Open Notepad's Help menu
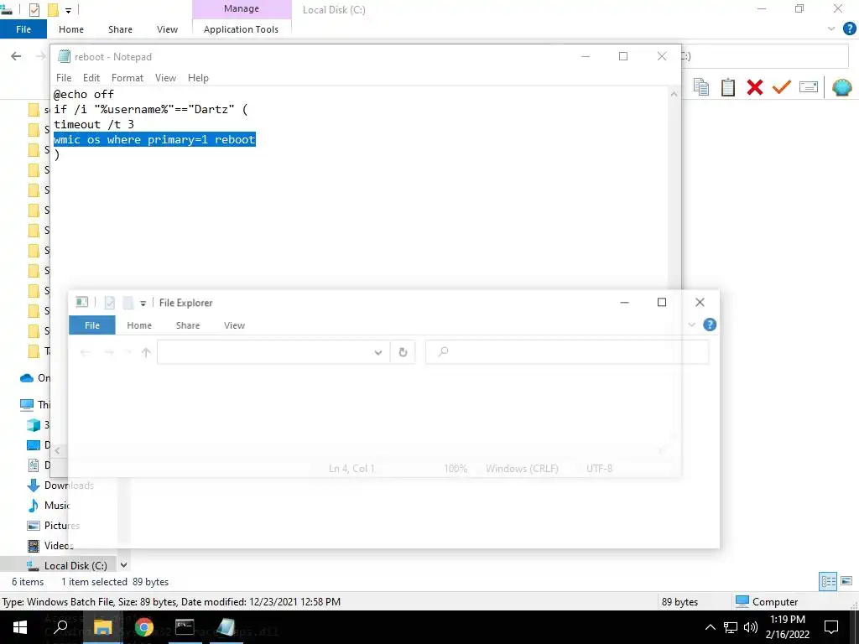The image size is (859, 644). [x=198, y=78]
